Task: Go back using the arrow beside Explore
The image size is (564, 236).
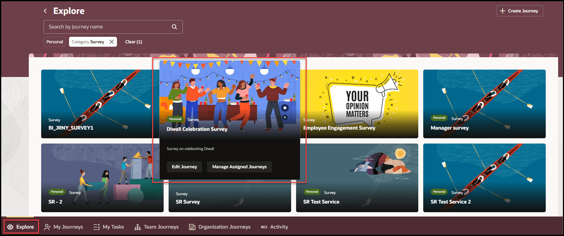Action: [45, 11]
